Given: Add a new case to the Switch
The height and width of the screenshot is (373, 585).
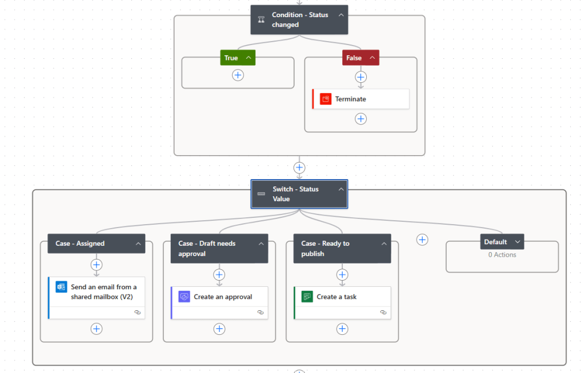Looking at the screenshot, I should [x=422, y=240].
